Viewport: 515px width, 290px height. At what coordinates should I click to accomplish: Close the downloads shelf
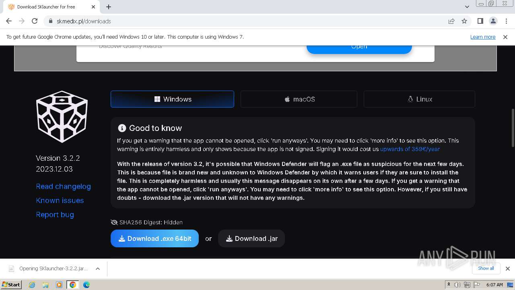[x=508, y=269]
